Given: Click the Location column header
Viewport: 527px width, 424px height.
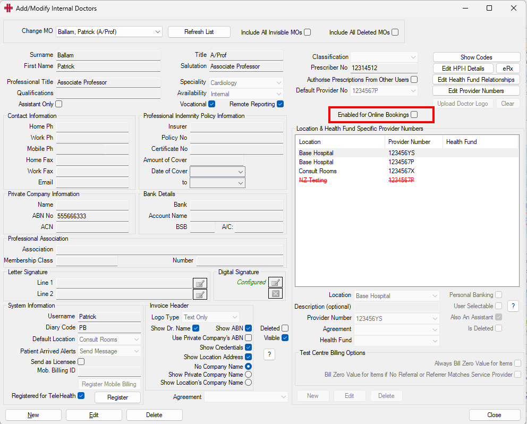Looking at the screenshot, I should tap(340, 142).
